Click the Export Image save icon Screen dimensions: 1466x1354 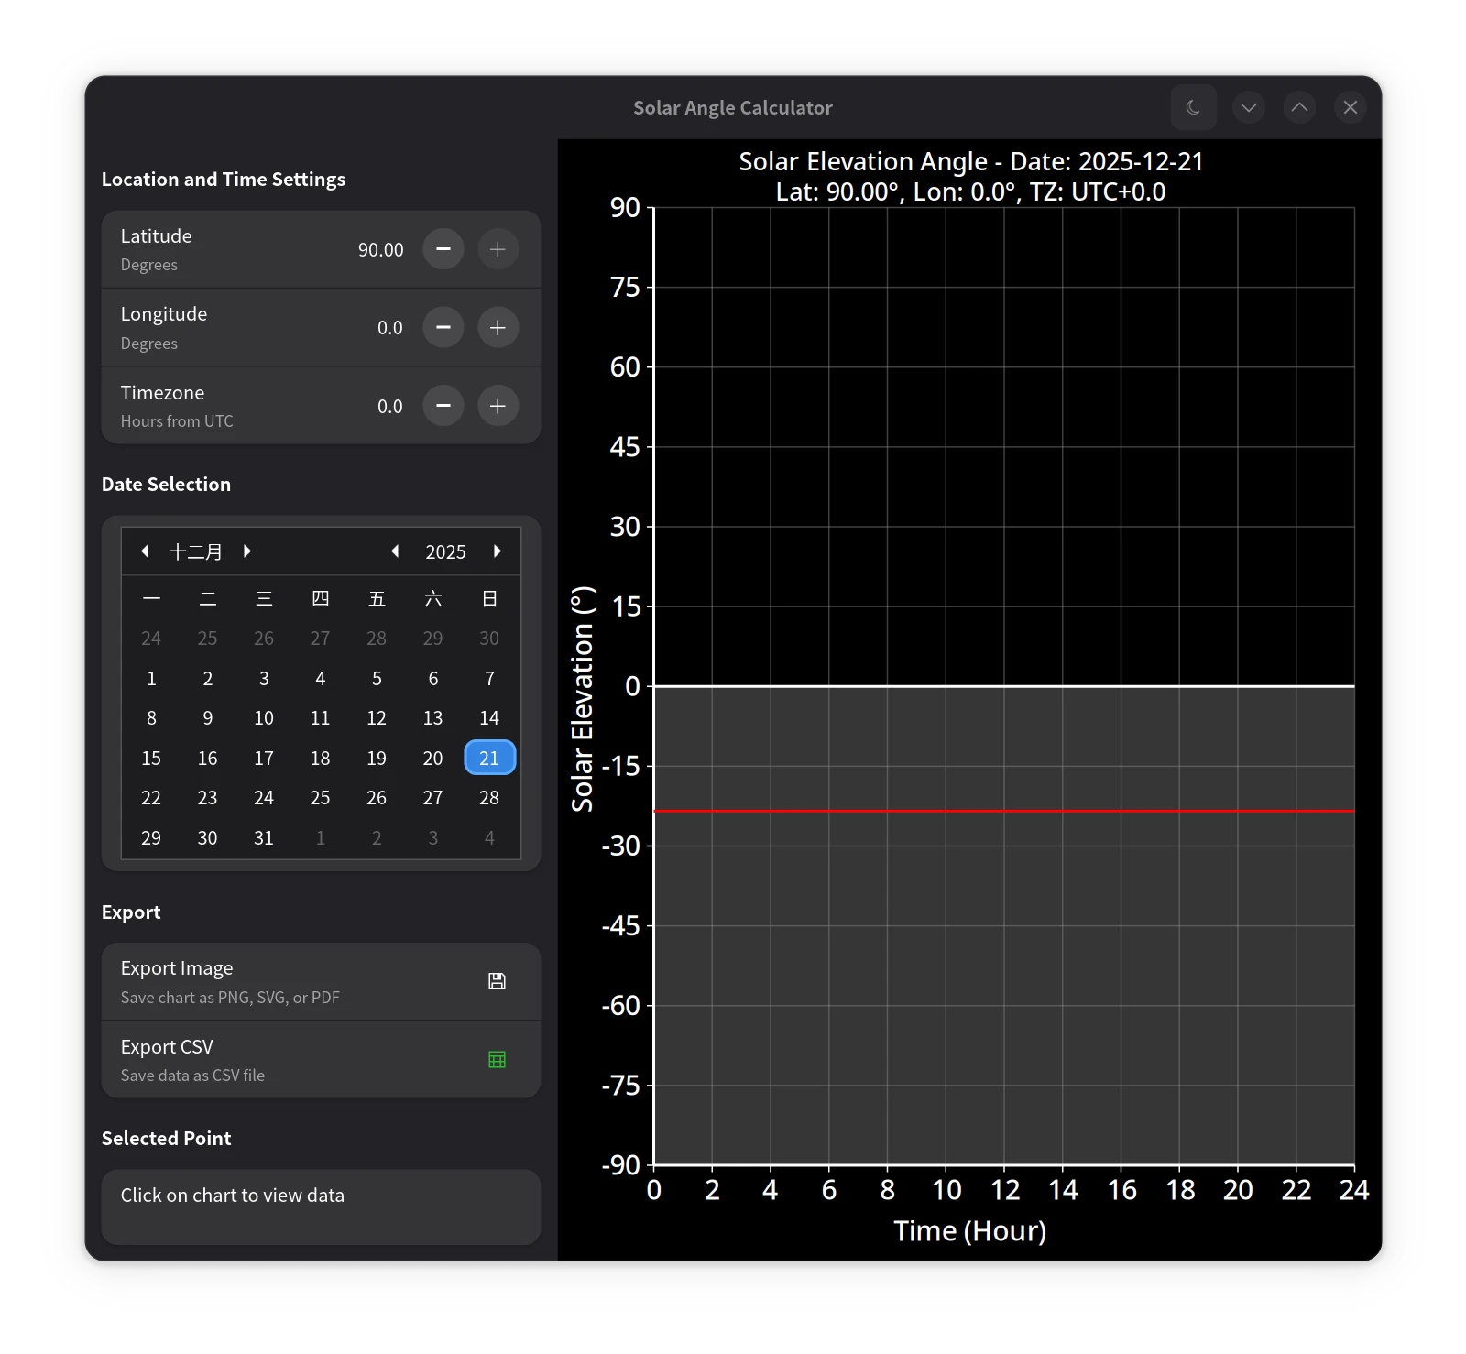(x=497, y=981)
